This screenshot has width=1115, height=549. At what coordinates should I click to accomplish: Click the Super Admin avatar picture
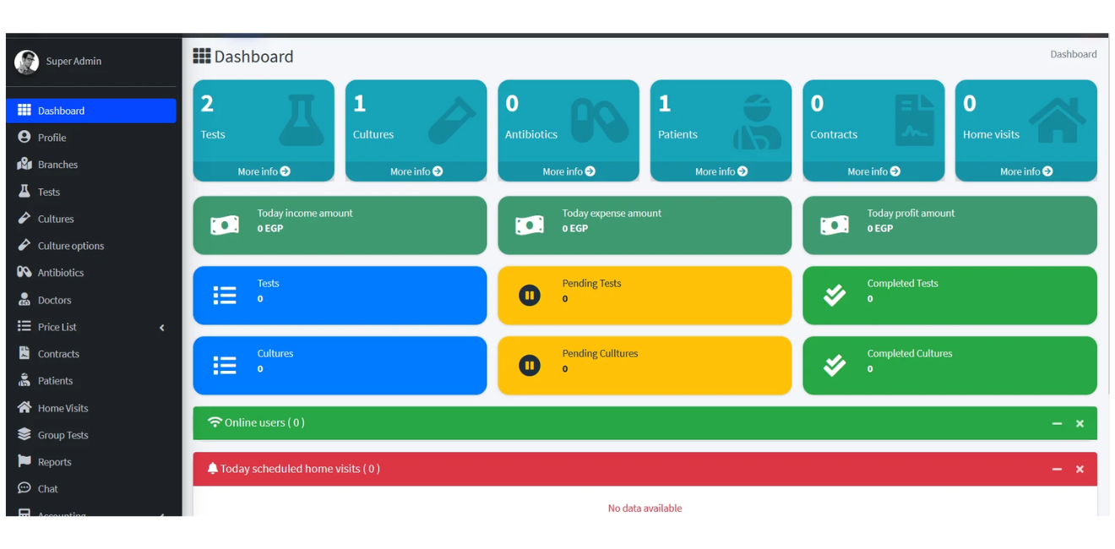click(27, 62)
